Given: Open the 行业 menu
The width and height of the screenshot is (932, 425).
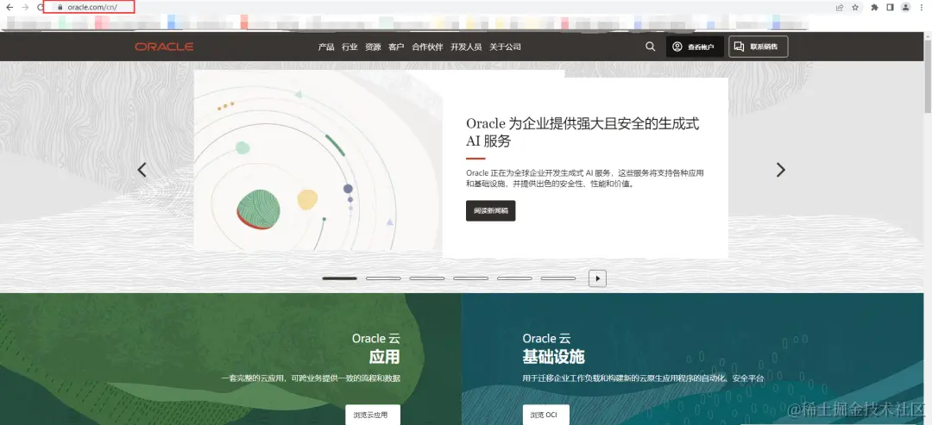Looking at the screenshot, I should pyautogui.click(x=349, y=47).
